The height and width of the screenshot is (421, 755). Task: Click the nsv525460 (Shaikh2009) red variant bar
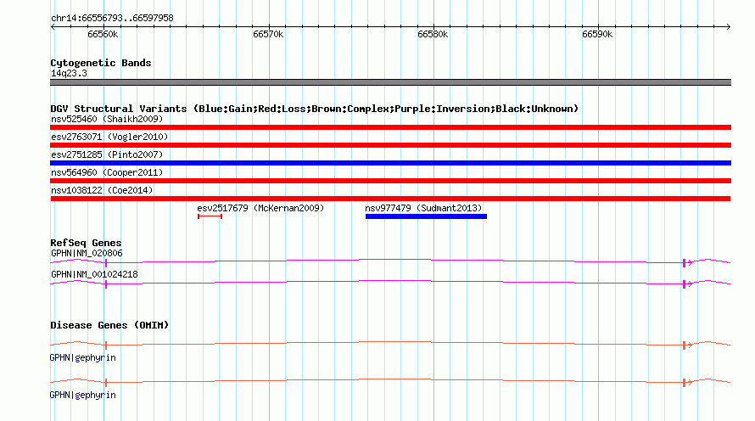[x=390, y=127]
